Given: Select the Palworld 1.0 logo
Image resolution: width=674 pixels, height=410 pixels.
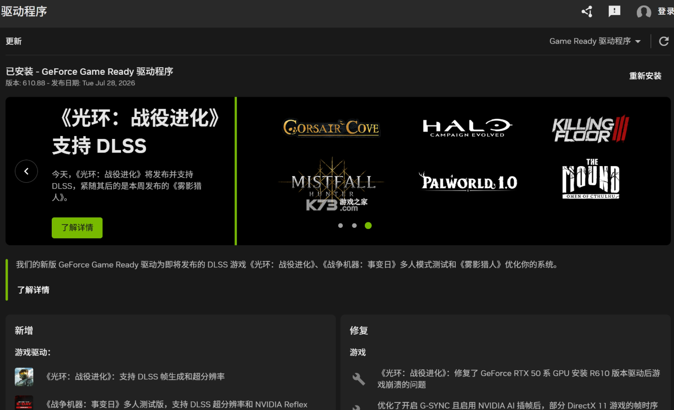Looking at the screenshot, I should pyautogui.click(x=468, y=182).
